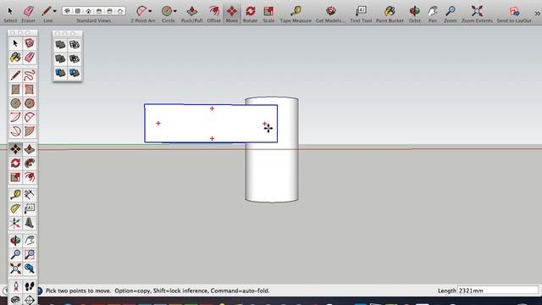Switch to the Back standard view
542x305 pixels.
[x=109, y=11]
